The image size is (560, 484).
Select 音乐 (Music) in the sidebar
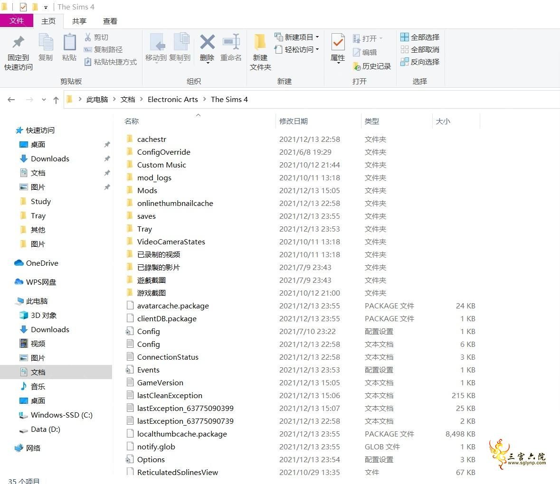(x=32, y=386)
